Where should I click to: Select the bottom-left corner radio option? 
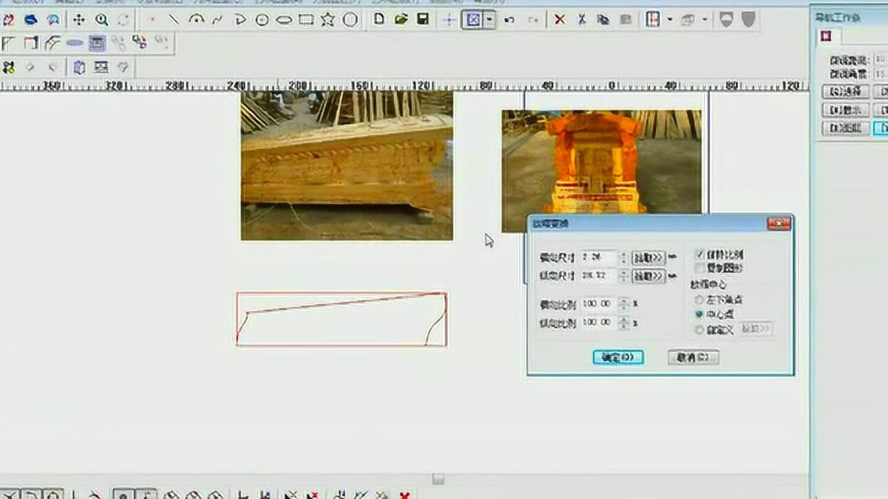coord(699,300)
